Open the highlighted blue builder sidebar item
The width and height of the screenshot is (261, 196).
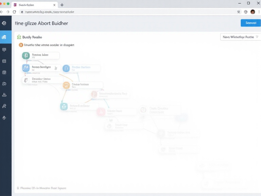point(6,37)
